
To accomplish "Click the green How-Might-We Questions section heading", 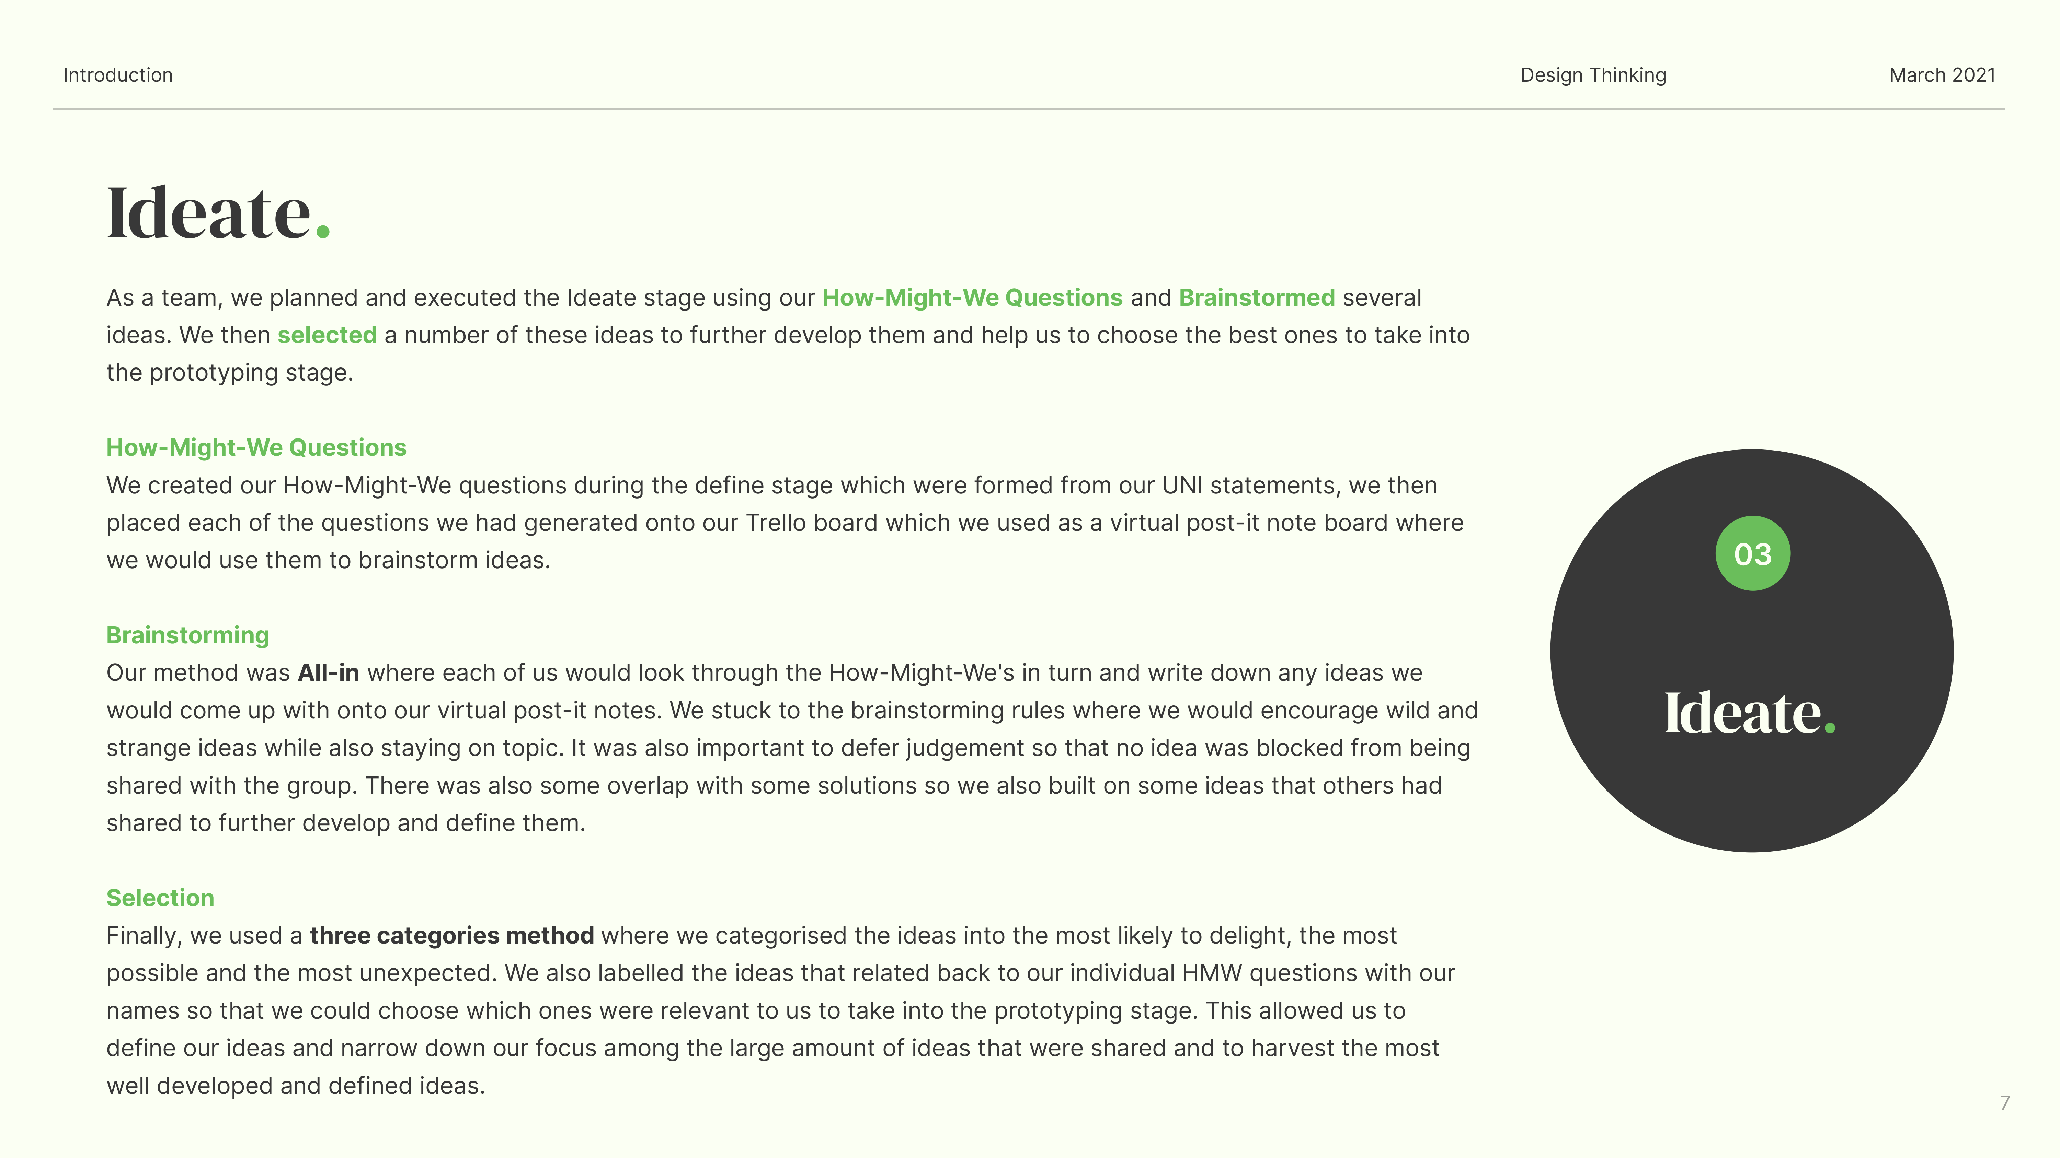I will (256, 447).
